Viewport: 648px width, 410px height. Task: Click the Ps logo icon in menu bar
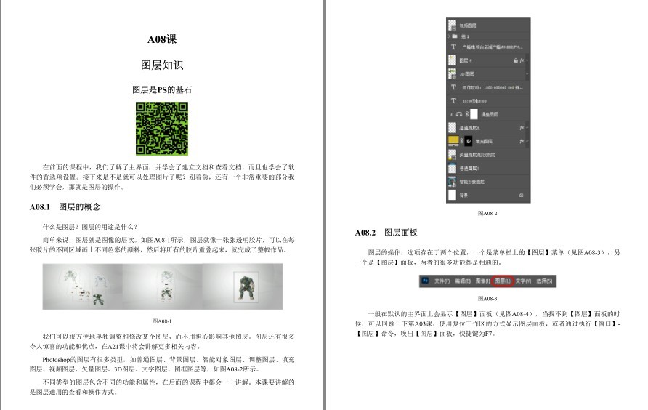pyautogui.click(x=425, y=281)
